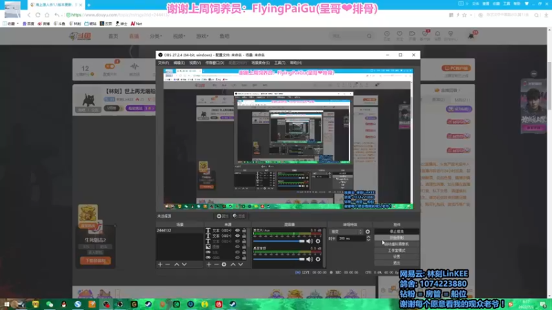Viewport: 552px width, 310px height.
Task: Open QQ penguin taskbar icon
Action: 63,304
